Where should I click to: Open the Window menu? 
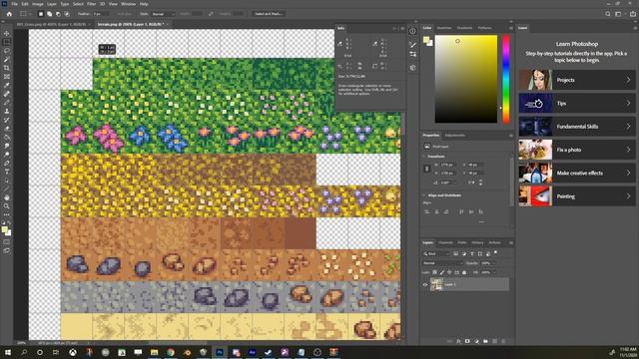tap(129, 4)
